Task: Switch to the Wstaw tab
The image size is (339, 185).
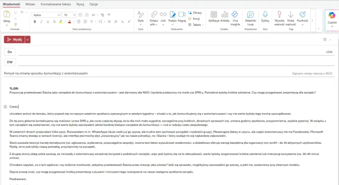Action: point(30,4)
